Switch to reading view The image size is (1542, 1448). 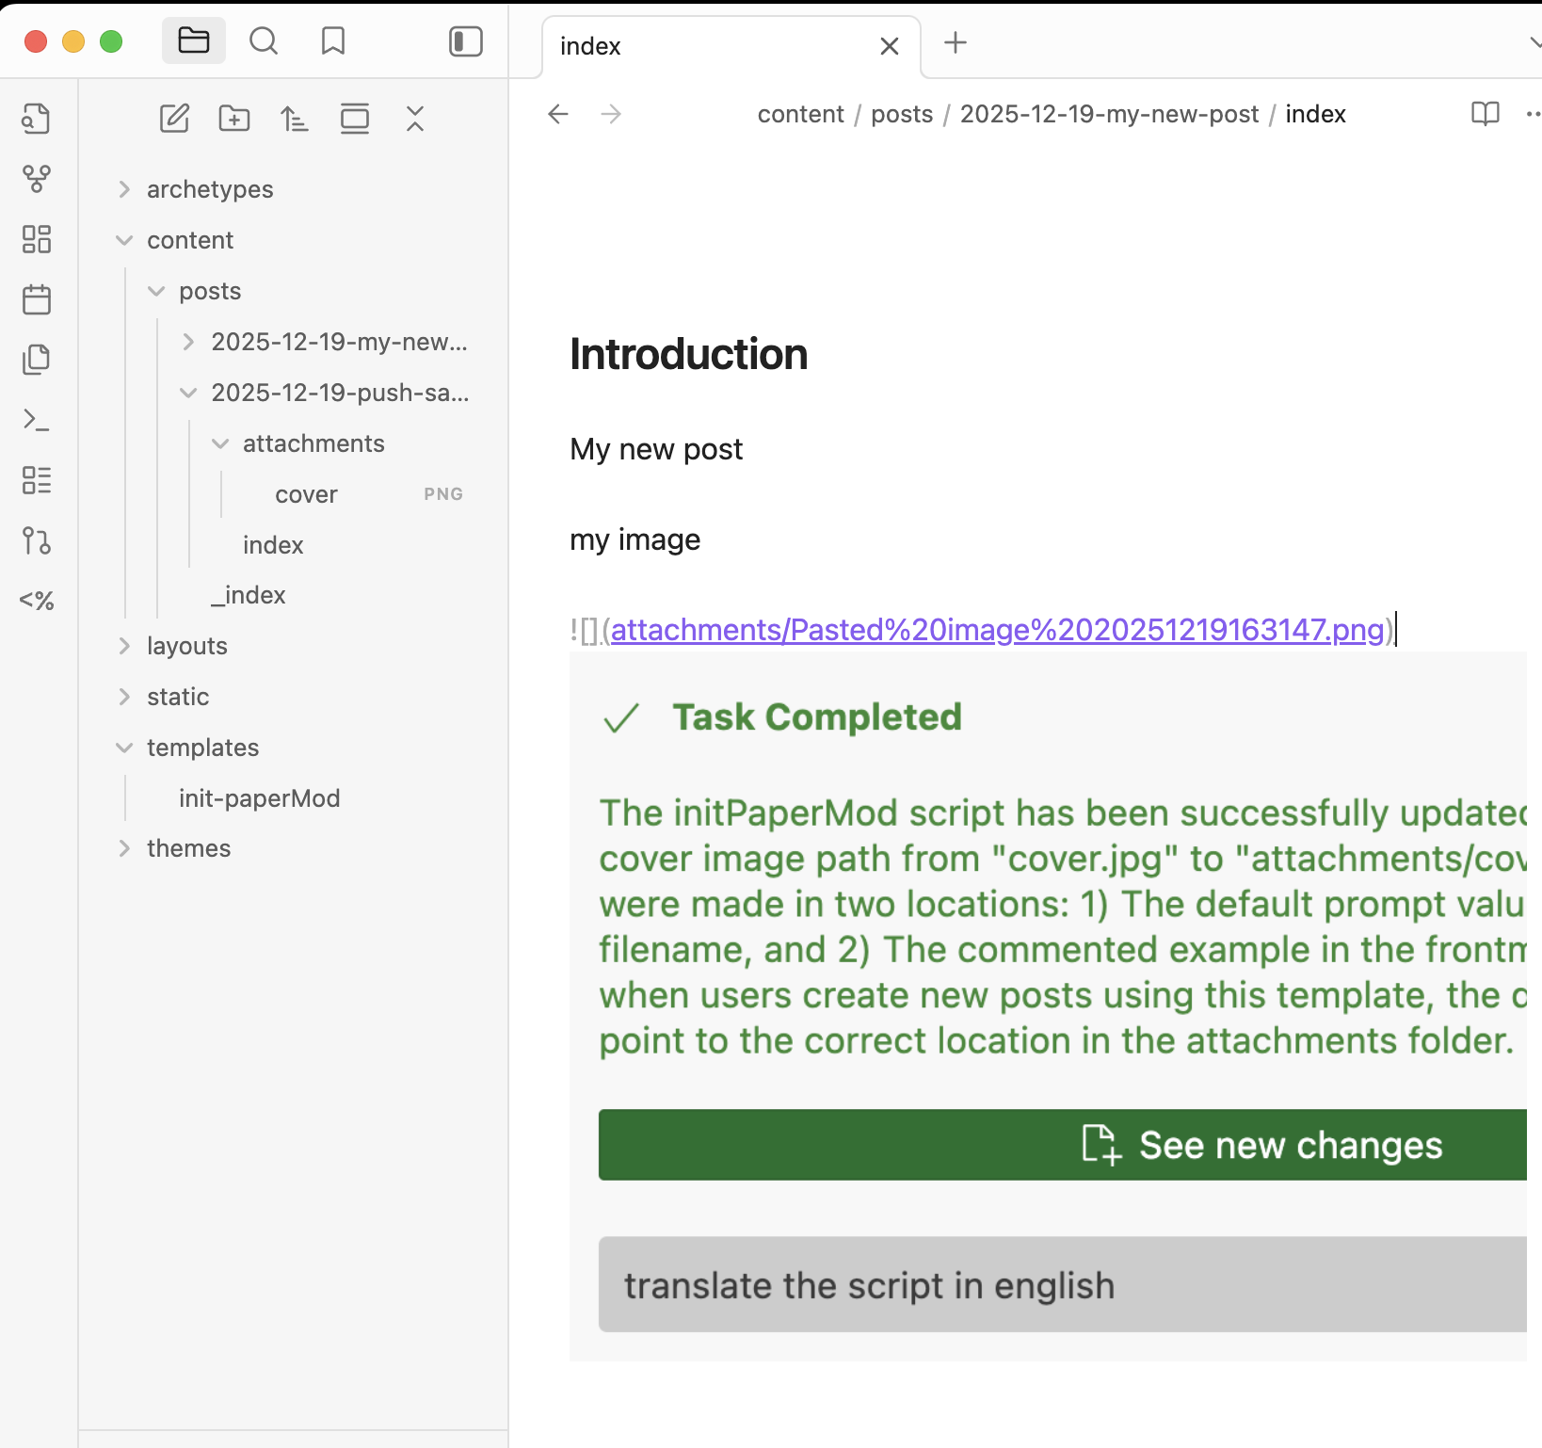point(1485,114)
